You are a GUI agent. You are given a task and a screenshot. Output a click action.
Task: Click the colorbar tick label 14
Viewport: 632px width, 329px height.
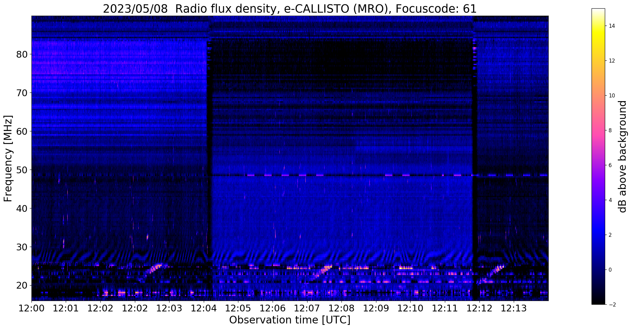click(x=612, y=26)
